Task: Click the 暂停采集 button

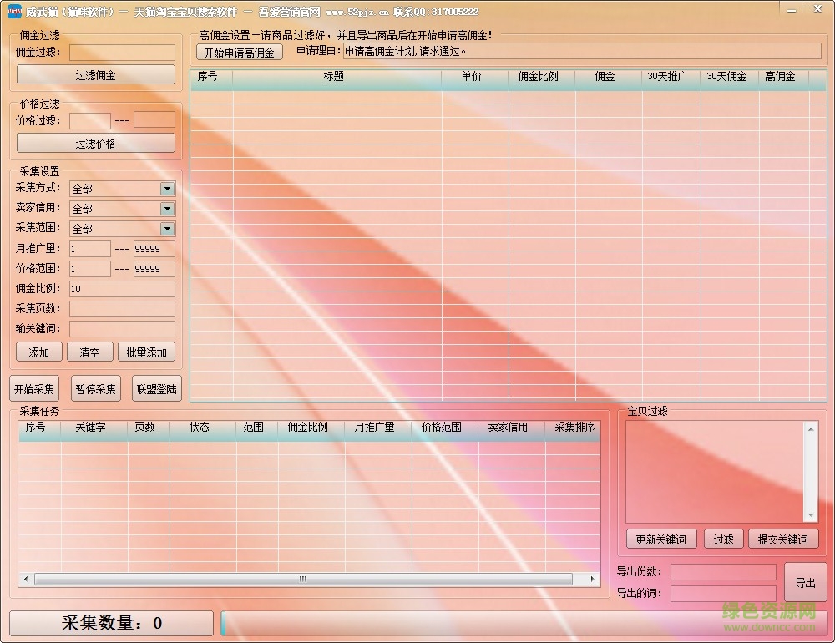Action: click(96, 388)
